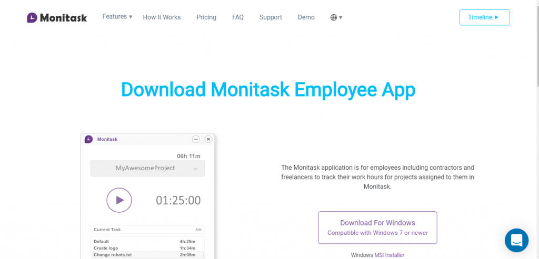
Task: Click the 06h 11m total time
Action: 189,156
